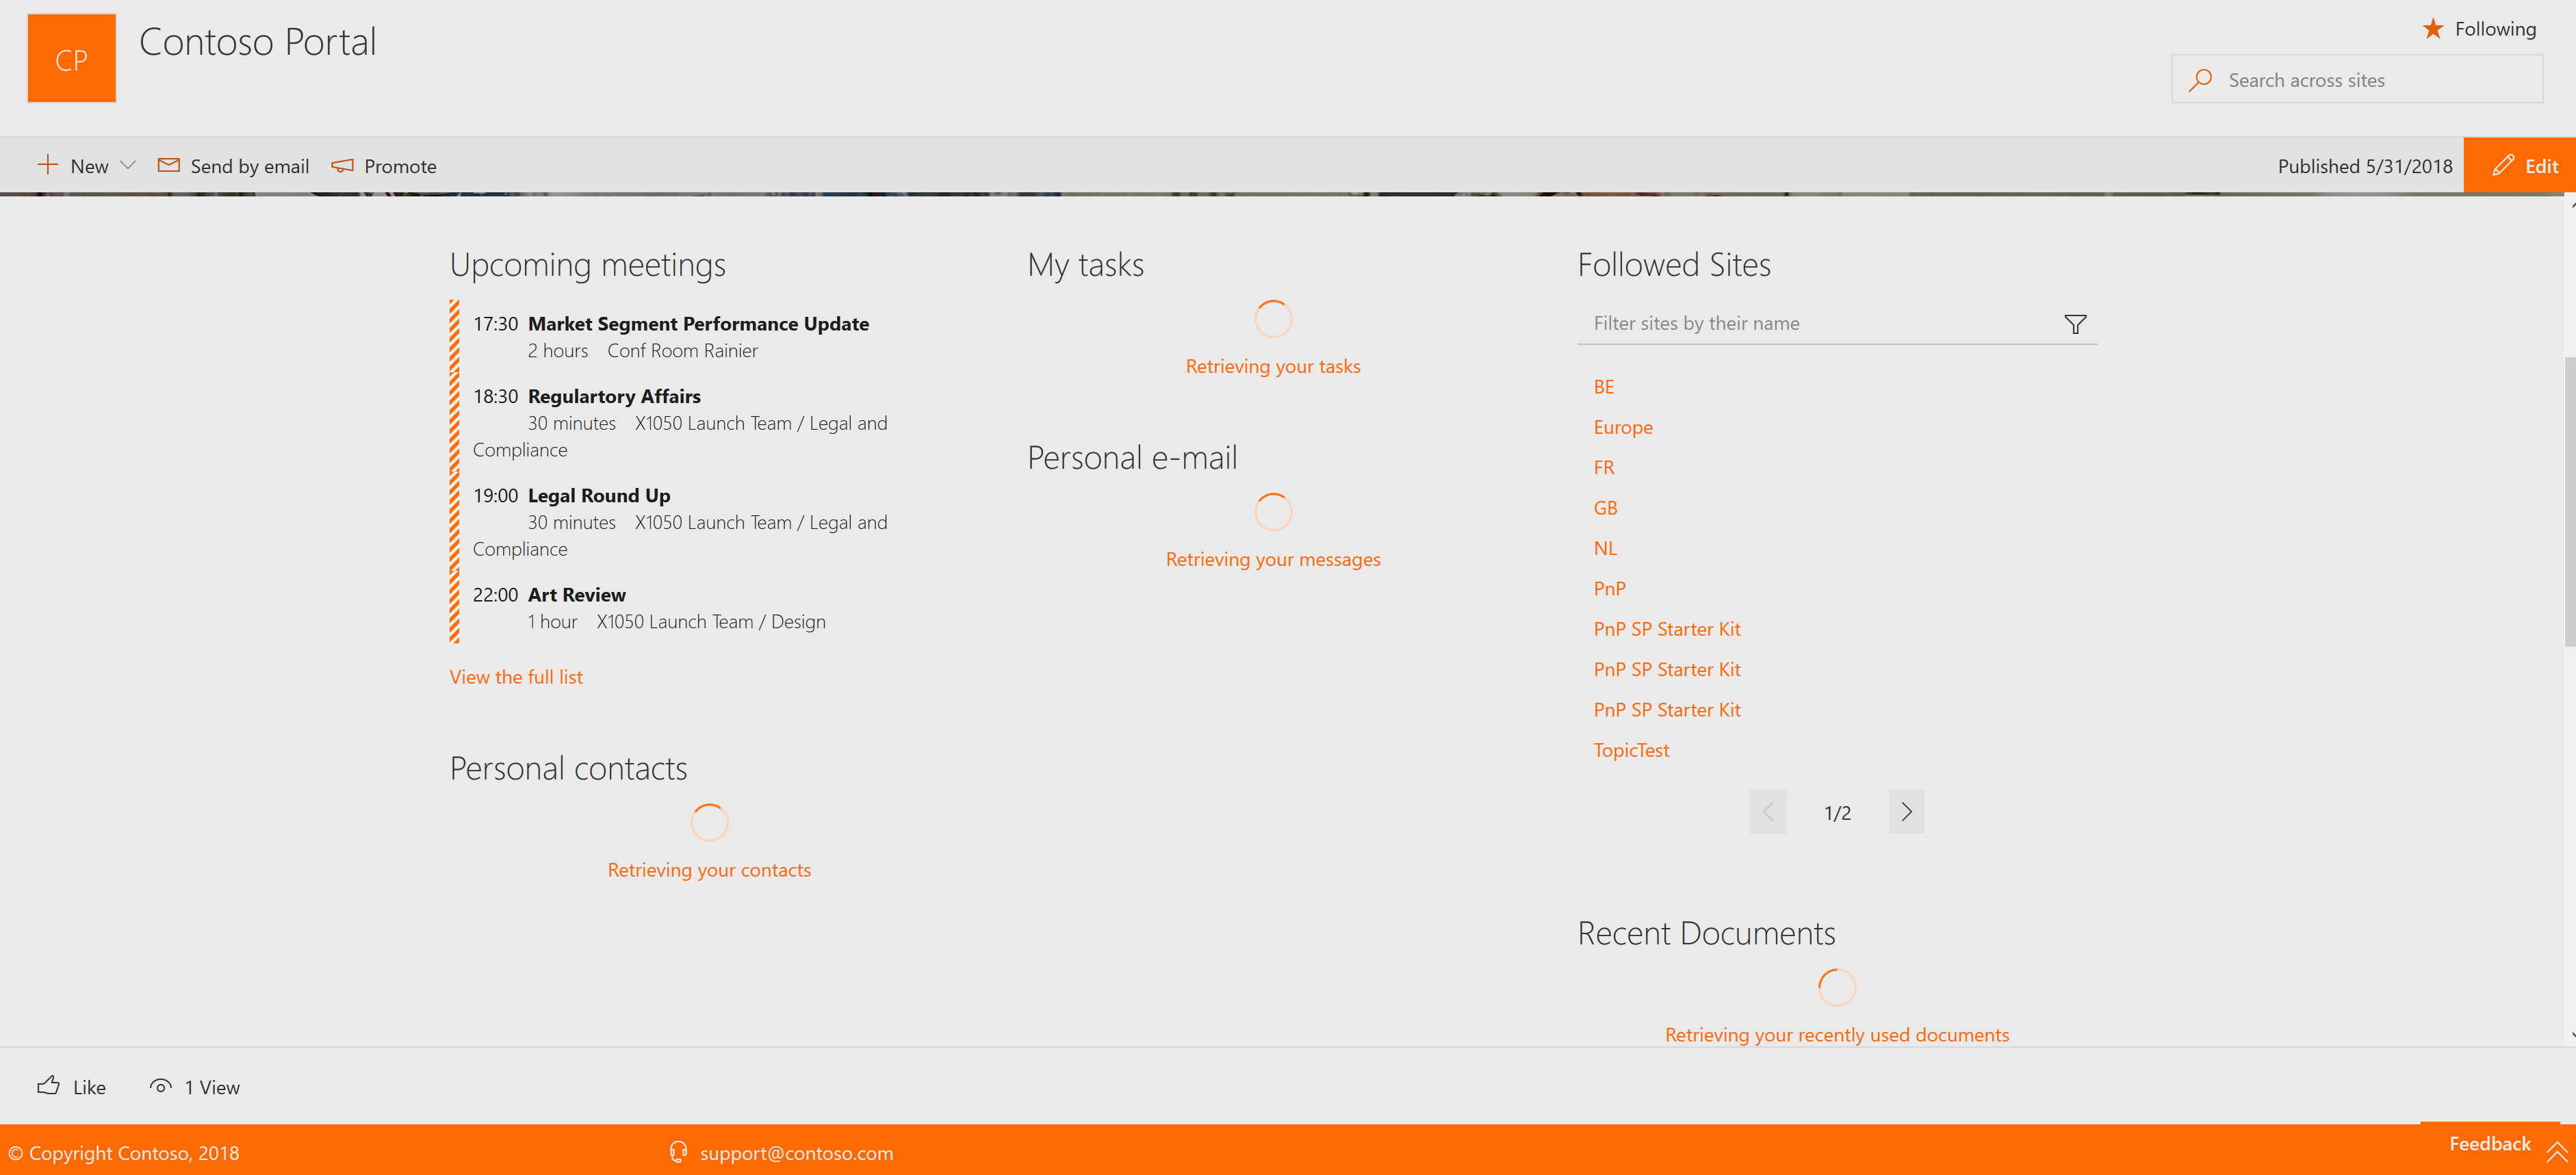Click the Personal e-mail heading

(x=1132, y=458)
